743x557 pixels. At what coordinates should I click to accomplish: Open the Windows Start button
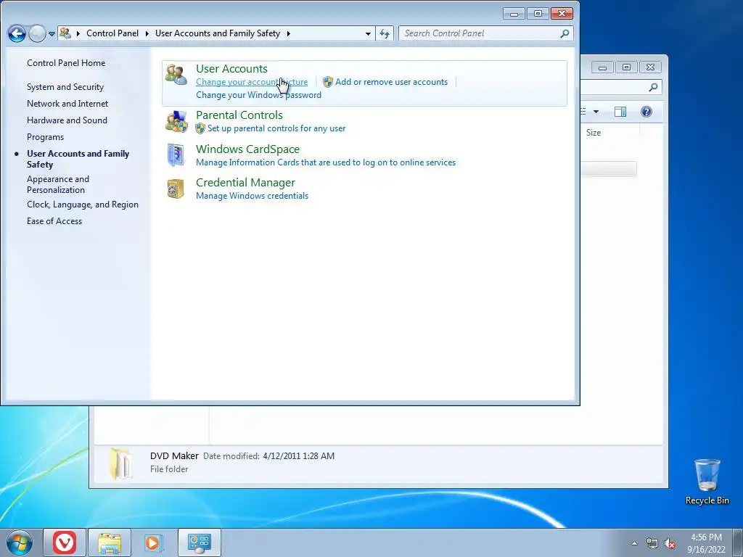tap(20, 542)
